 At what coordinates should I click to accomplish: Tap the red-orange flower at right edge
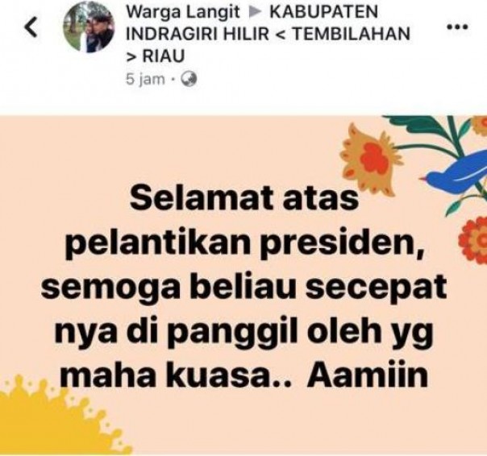pos(473,240)
